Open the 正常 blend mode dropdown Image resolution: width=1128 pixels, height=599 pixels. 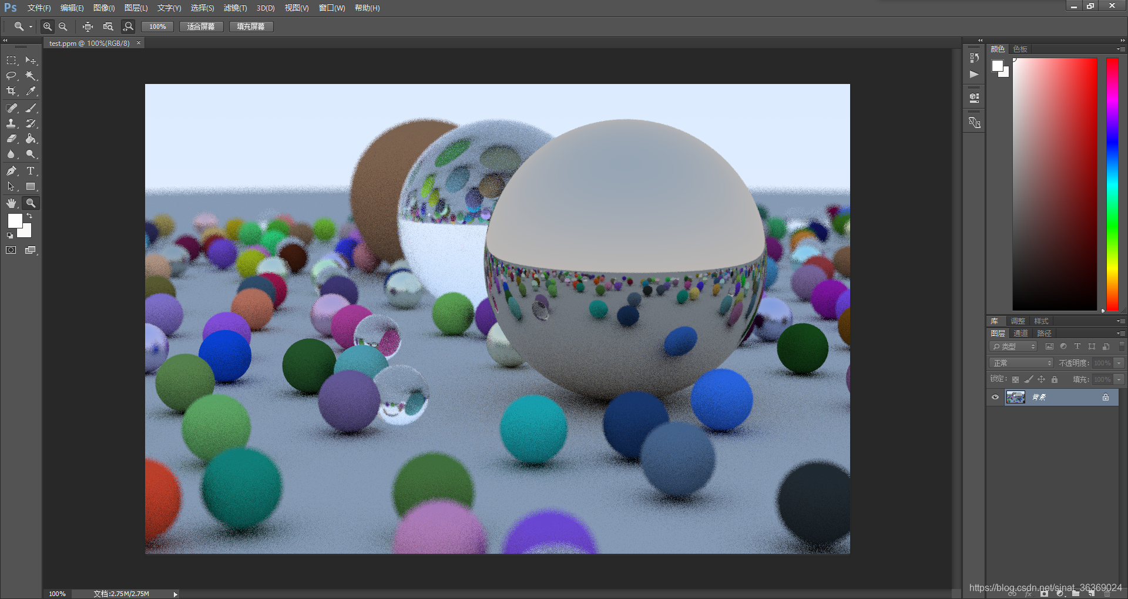[1021, 363]
